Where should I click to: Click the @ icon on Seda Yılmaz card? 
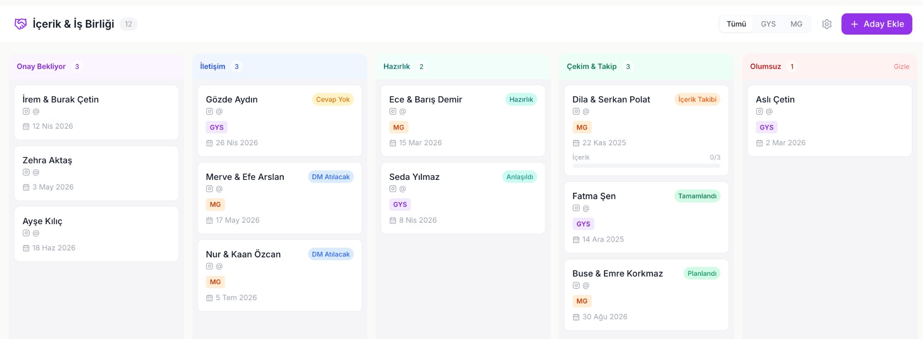(402, 189)
